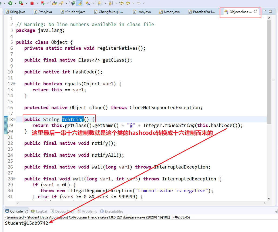Click the 'Student@15db9742' console output
Viewport: 278px width, 232px height.
pos(26,223)
